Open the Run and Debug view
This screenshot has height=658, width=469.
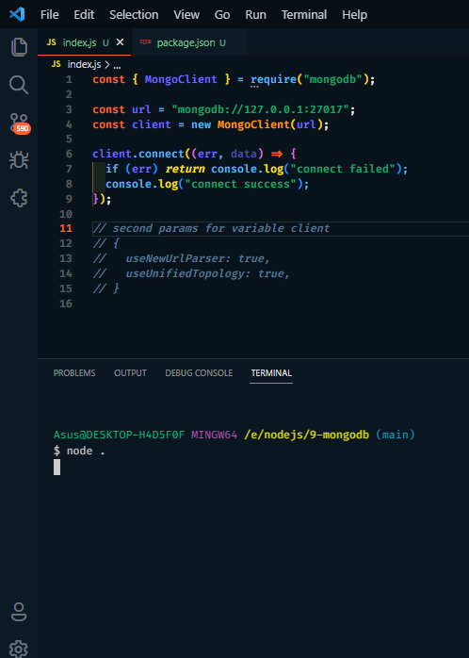coord(19,160)
